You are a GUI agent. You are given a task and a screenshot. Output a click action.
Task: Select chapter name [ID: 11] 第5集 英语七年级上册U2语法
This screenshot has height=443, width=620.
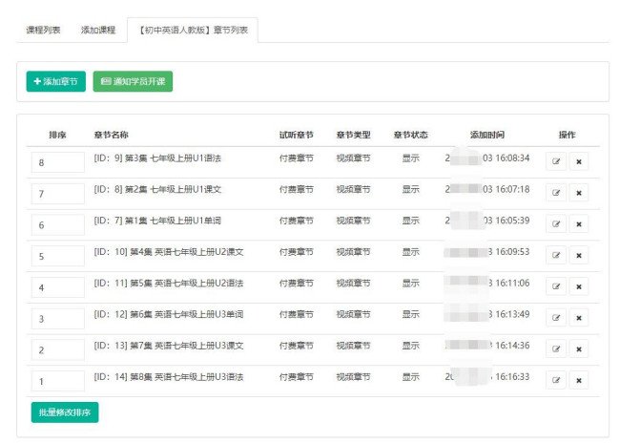point(169,284)
